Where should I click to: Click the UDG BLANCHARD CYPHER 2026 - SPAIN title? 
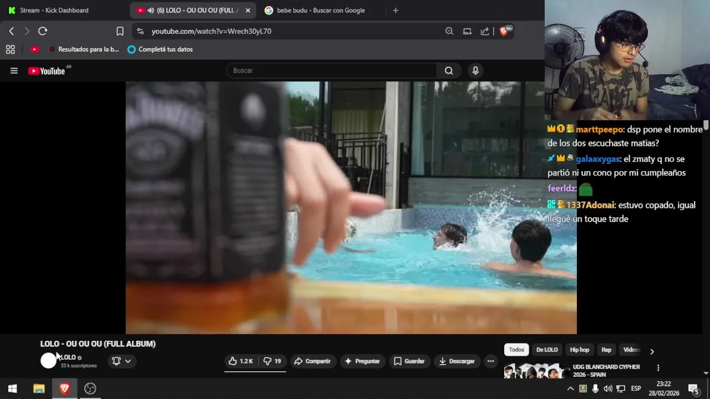(606, 371)
